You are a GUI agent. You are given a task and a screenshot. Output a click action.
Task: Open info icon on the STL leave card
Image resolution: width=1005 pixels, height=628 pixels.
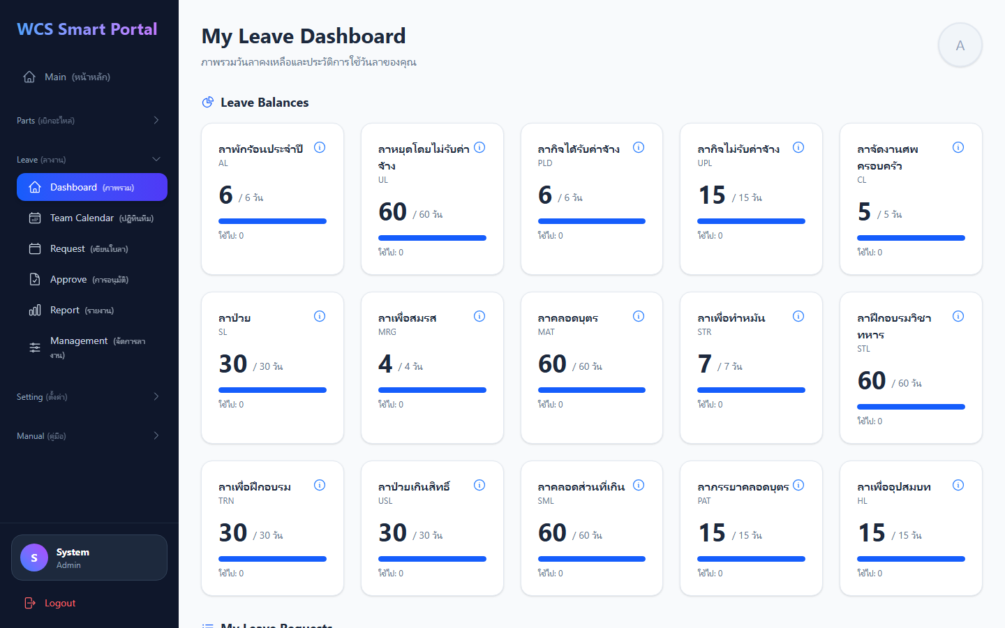point(958,316)
